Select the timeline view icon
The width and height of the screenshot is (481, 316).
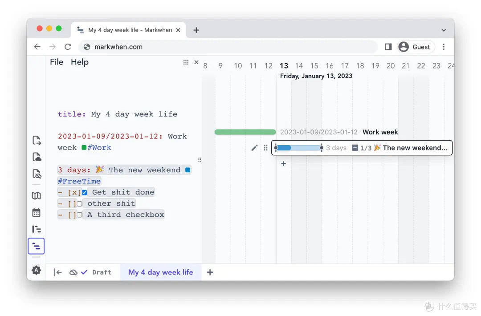pyautogui.click(x=36, y=246)
